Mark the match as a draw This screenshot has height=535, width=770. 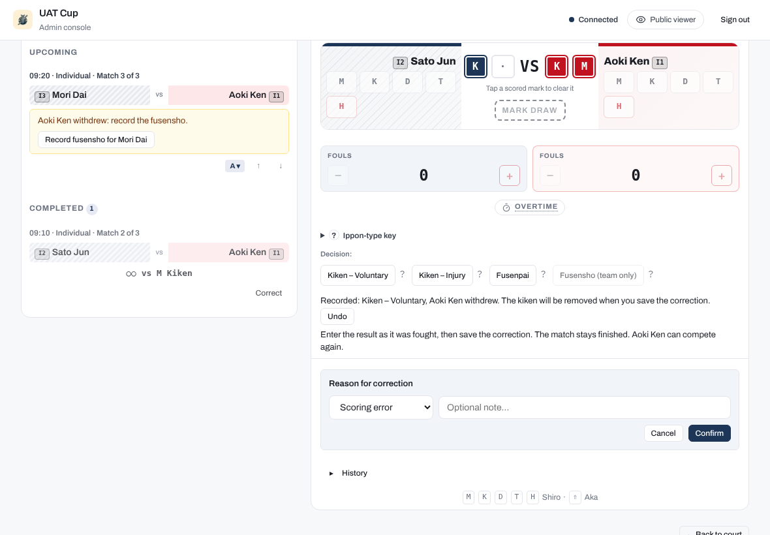[x=530, y=110]
